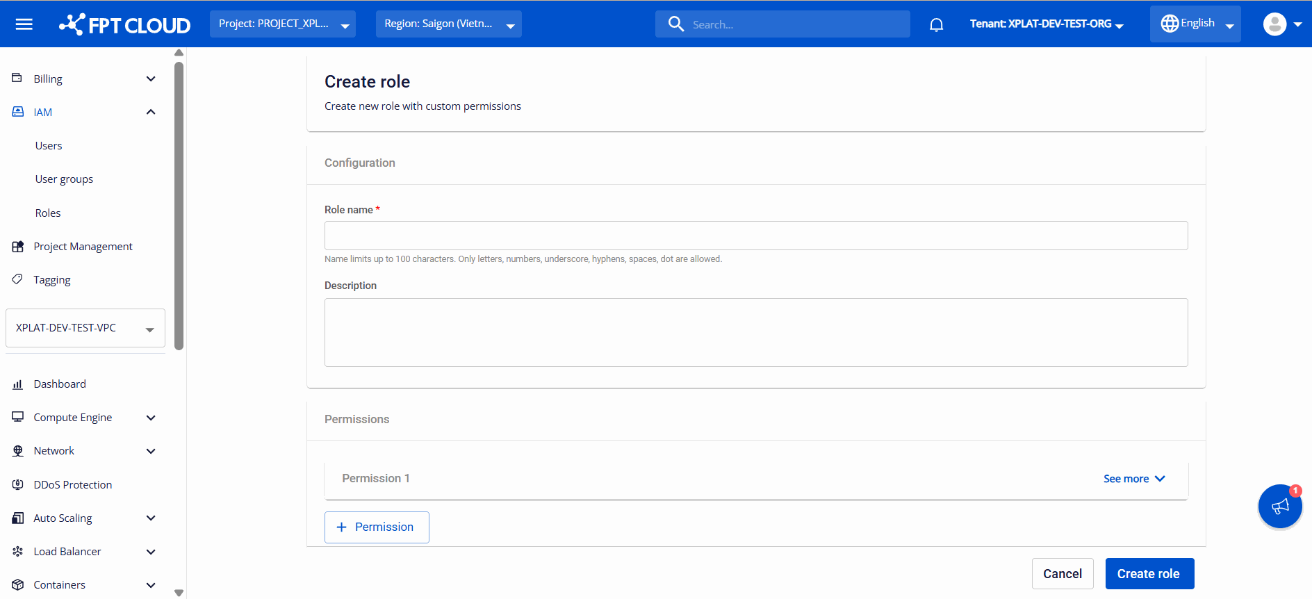Click the DDoS Protection shield icon
The height and width of the screenshot is (599, 1312).
point(18,484)
